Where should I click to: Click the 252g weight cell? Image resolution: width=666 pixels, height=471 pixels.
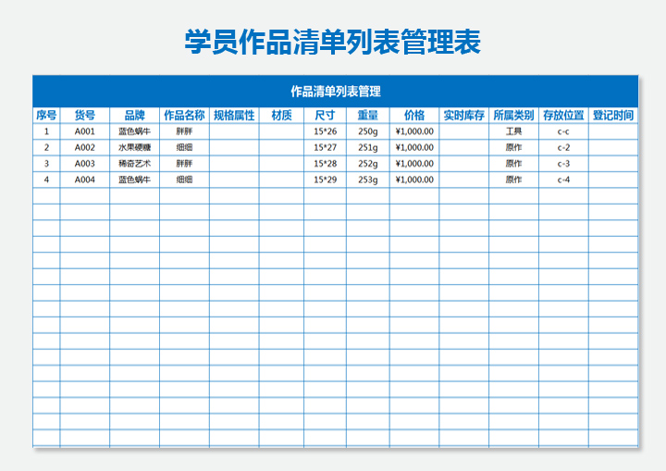tap(368, 164)
